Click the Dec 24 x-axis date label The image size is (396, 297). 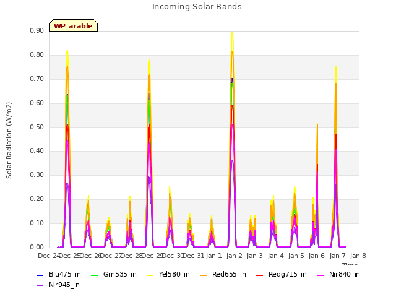click(49, 256)
